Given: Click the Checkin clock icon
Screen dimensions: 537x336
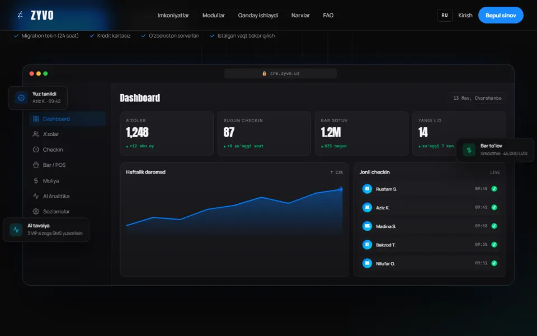Looking at the screenshot, I should (x=36, y=150).
